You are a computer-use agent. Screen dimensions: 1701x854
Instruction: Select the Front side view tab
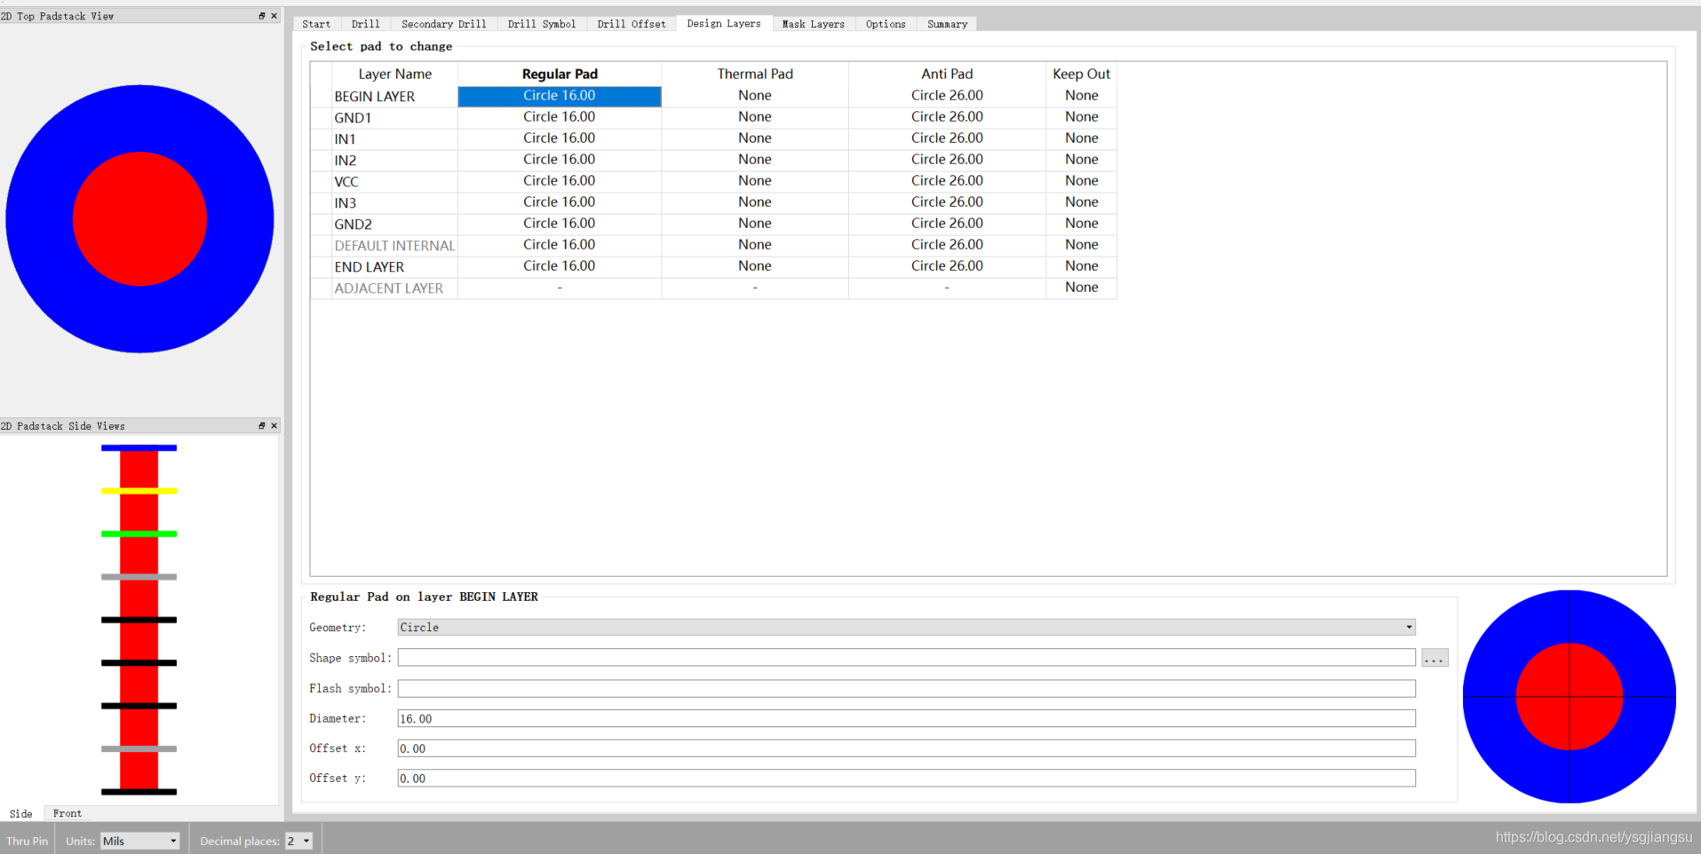click(67, 813)
